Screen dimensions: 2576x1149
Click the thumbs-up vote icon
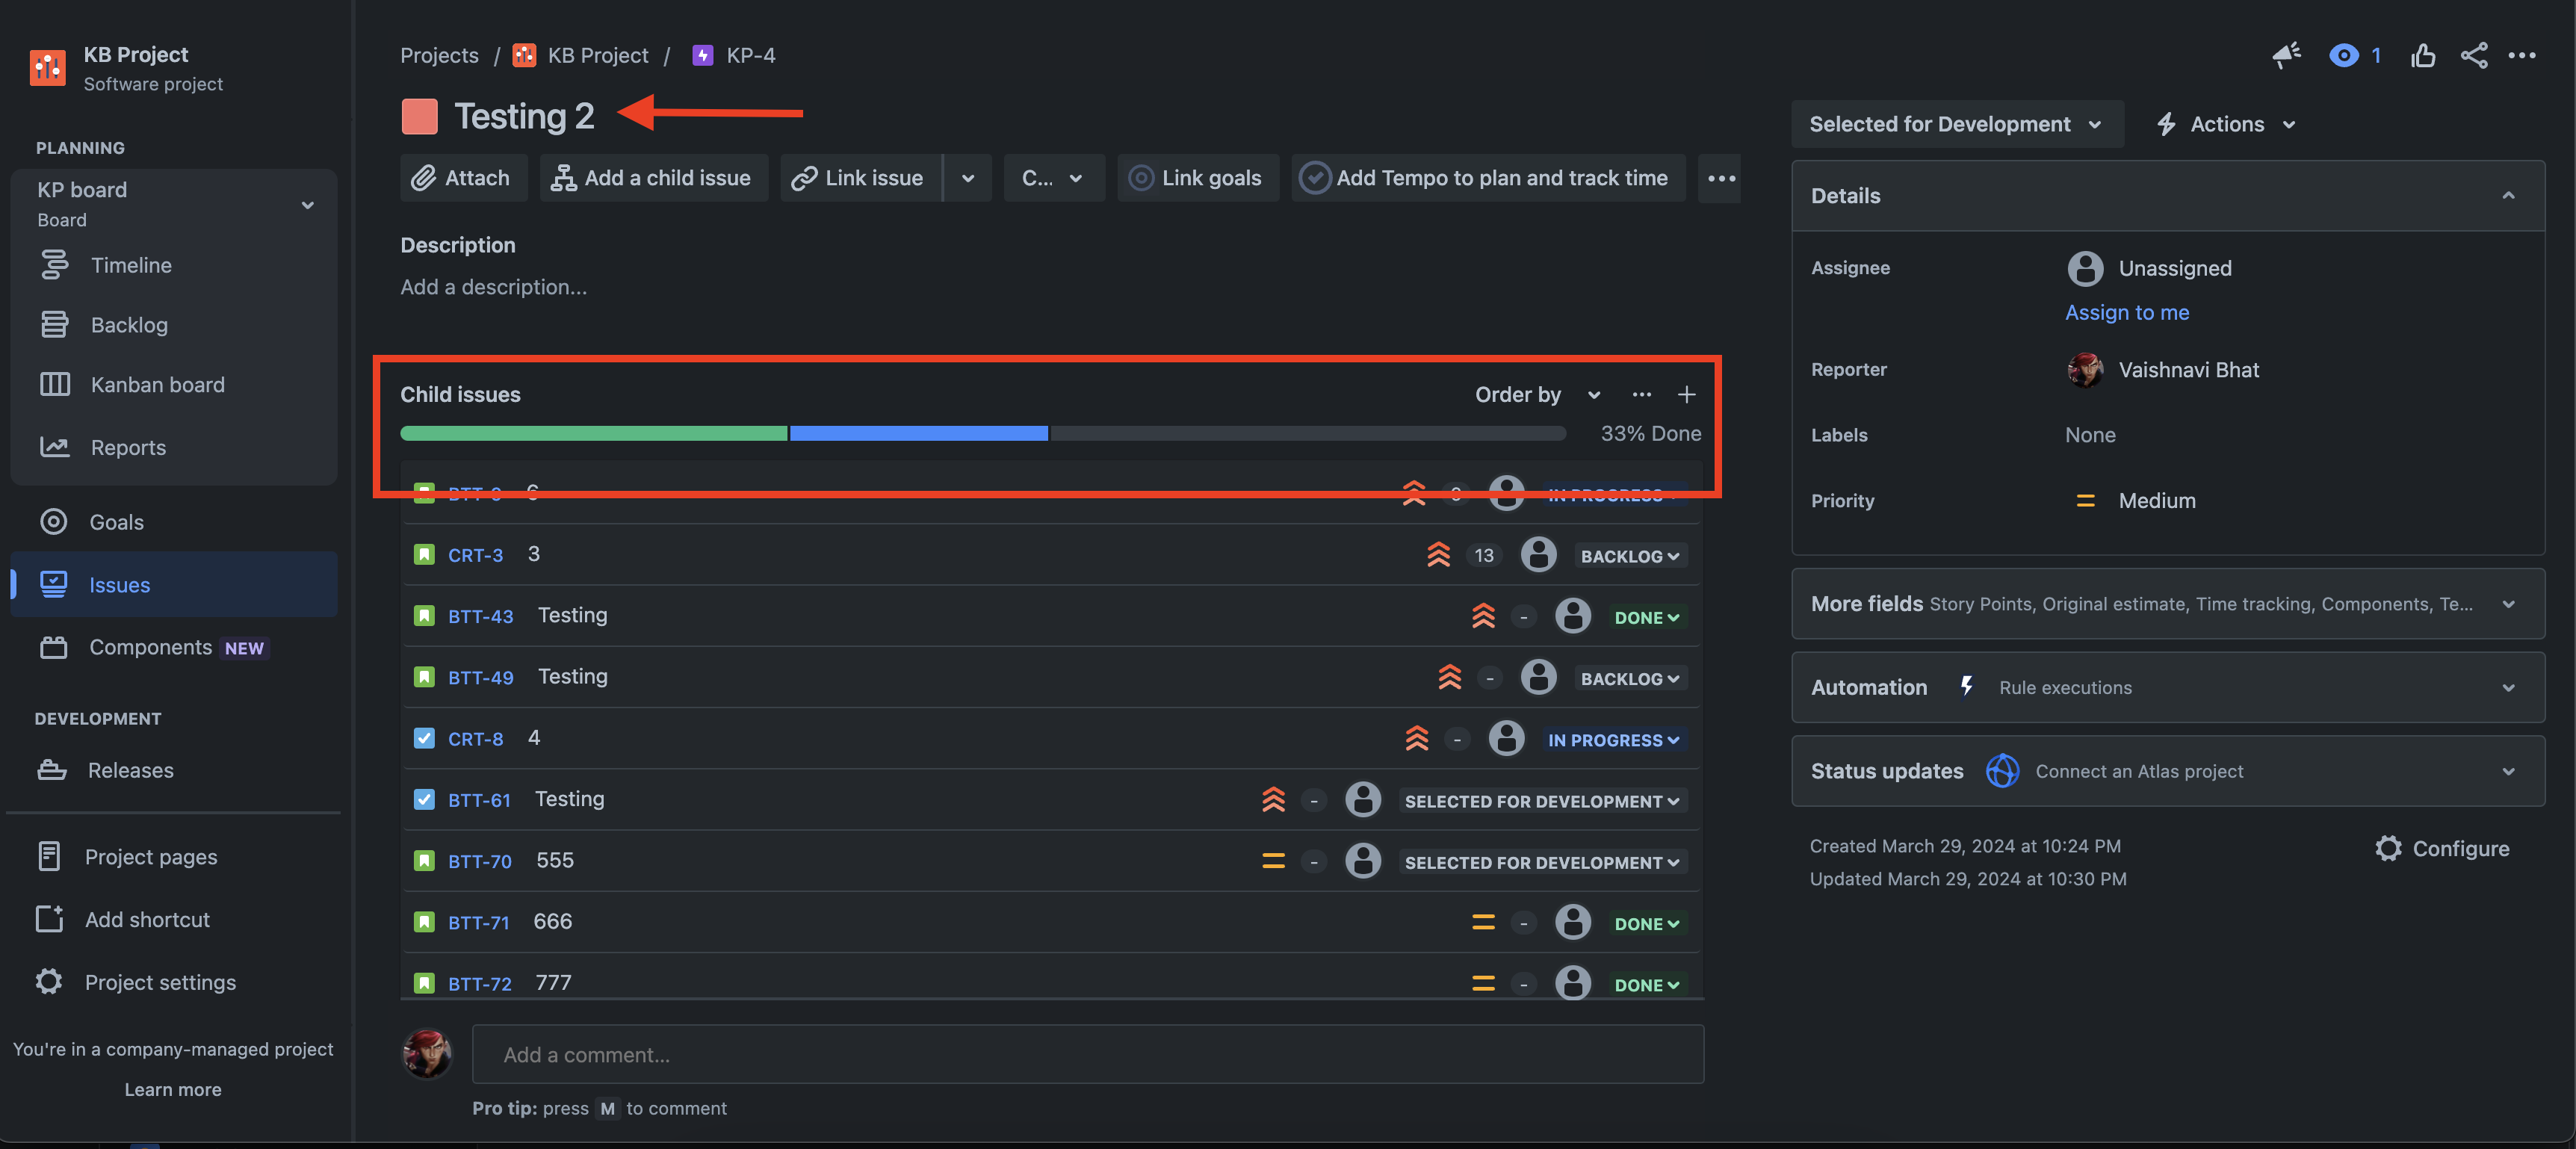(x=2422, y=55)
